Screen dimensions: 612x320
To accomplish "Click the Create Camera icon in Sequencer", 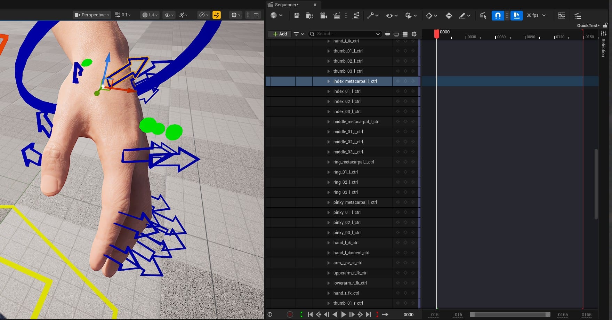I will [x=323, y=16].
